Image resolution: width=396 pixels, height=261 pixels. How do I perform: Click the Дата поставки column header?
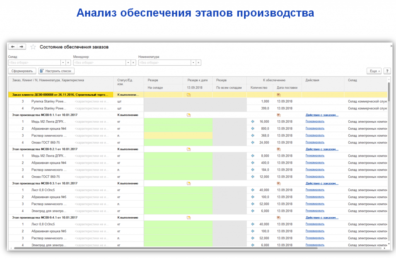click(287, 88)
